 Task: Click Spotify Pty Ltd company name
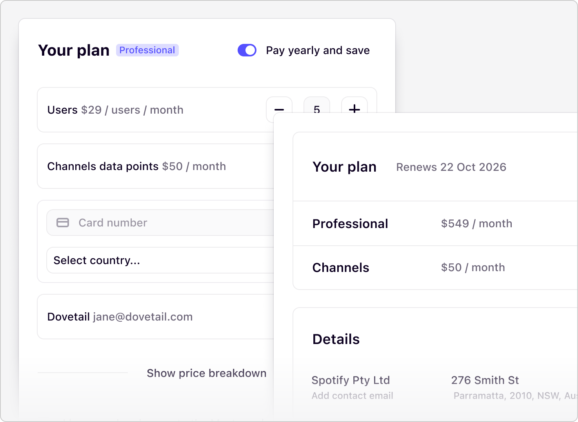(351, 380)
